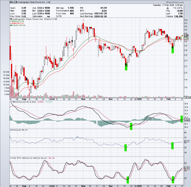This screenshot has height=187, width=191.
Task: Click the 61.67 stochastic value tag on the axis
Action: click(x=187, y=168)
